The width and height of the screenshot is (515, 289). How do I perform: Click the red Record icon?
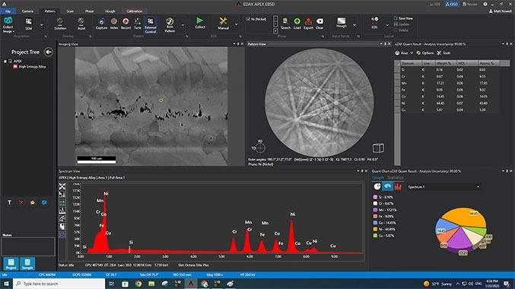(x=126, y=22)
